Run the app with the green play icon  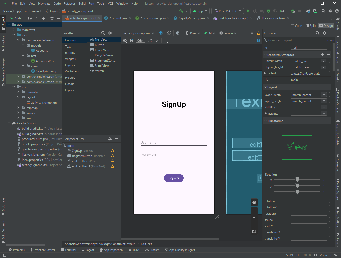248,11
